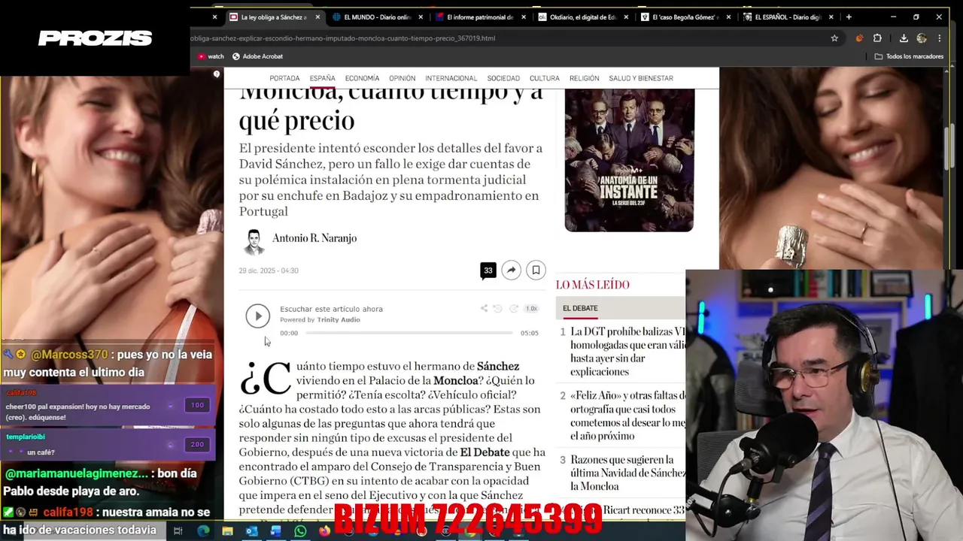Open a new browser tab
The image size is (963, 541).
tap(849, 17)
